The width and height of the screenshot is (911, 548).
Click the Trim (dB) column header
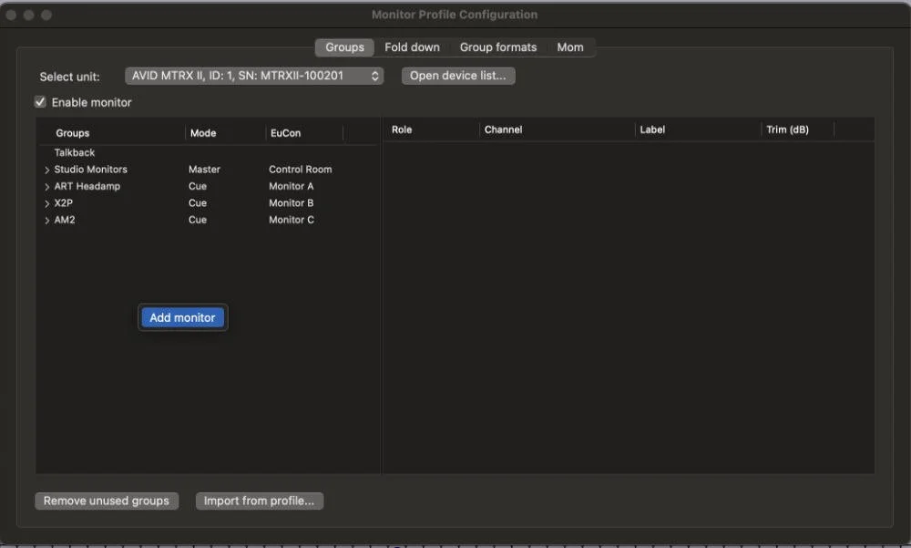(789, 129)
